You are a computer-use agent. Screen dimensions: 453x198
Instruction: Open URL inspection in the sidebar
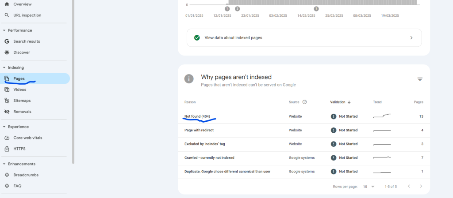[27, 15]
